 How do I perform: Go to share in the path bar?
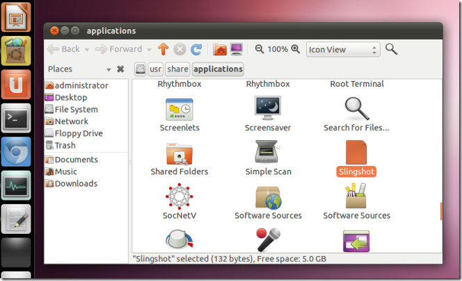coord(177,69)
